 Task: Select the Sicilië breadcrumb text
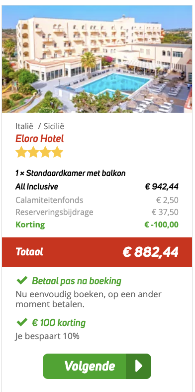click(54, 127)
